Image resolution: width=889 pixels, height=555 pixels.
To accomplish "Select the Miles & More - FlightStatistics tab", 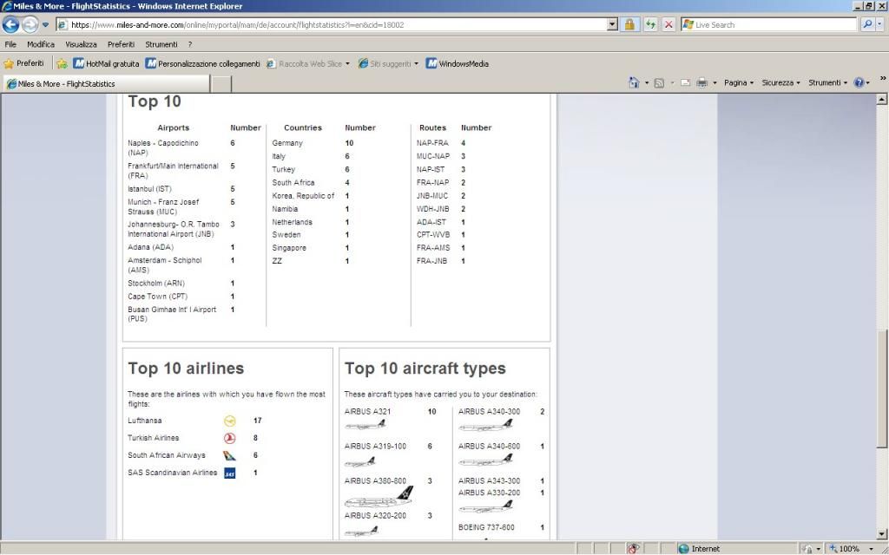I will coord(106,84).
